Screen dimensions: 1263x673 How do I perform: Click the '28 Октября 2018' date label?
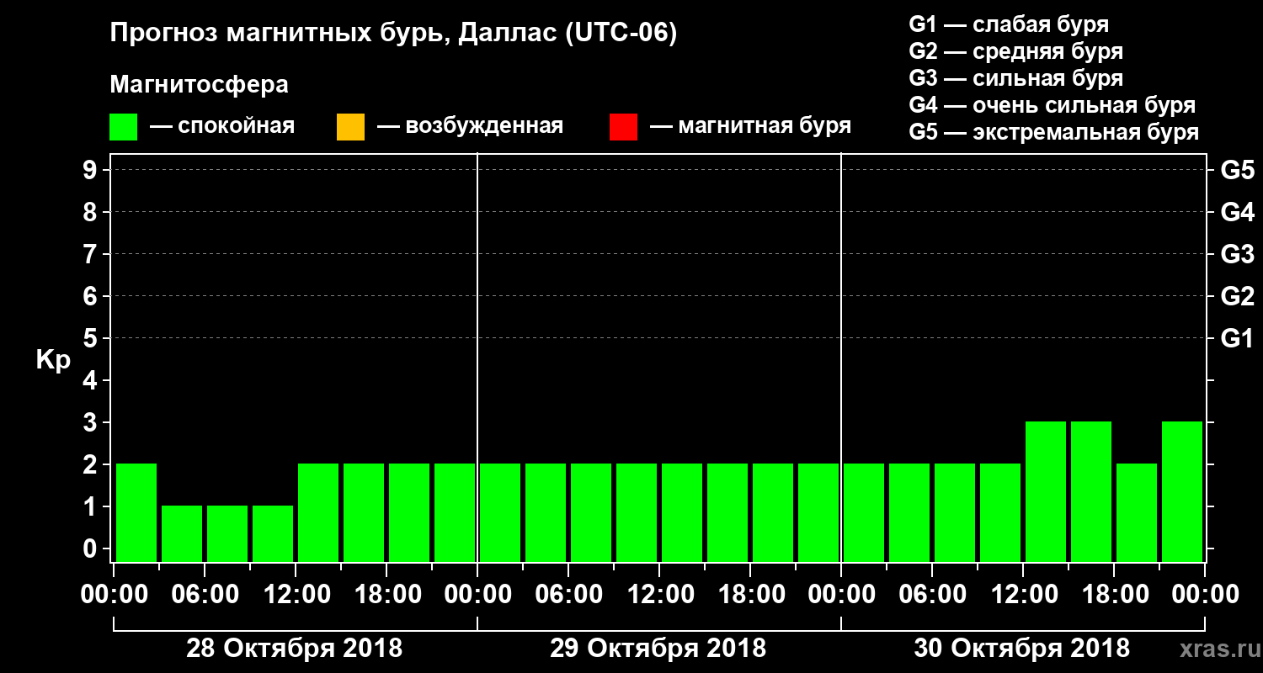tap(294, 649)
